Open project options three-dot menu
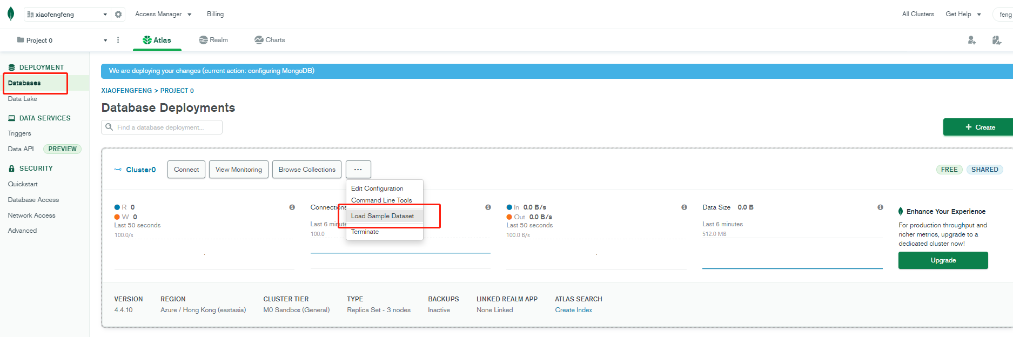The width and height of the screenshot is (1013, 337). 118,40
